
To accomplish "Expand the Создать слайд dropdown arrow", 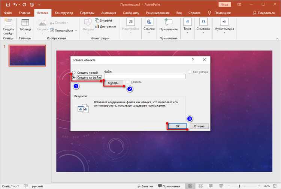I will 13,33.
